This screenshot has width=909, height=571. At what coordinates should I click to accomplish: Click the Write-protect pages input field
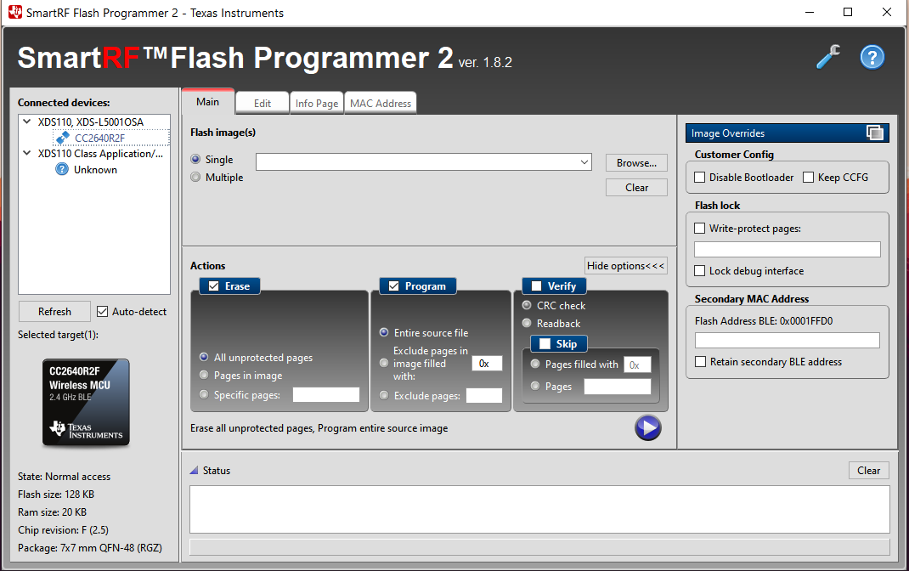(788, 249)
